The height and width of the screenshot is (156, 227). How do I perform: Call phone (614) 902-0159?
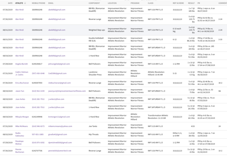[x=38, y=91]
